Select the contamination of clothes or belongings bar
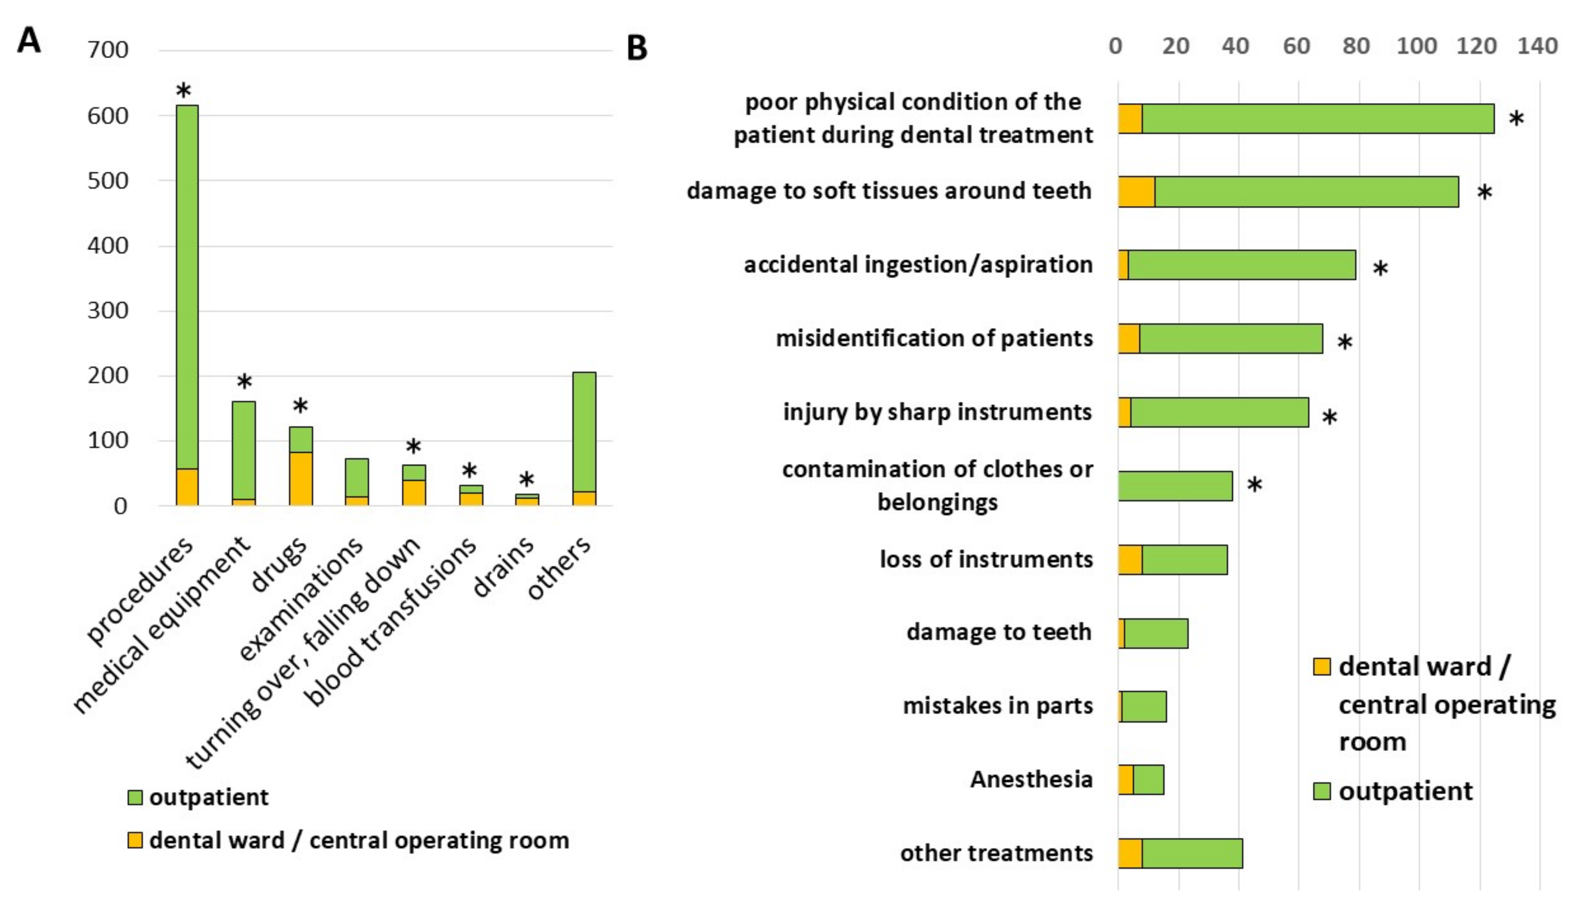This screenshot has height=915, width=1577. pos(1175,486)
